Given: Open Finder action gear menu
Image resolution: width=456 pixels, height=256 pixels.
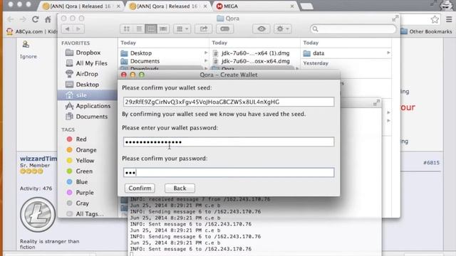Looking at the screenshot, I should 282,28.
